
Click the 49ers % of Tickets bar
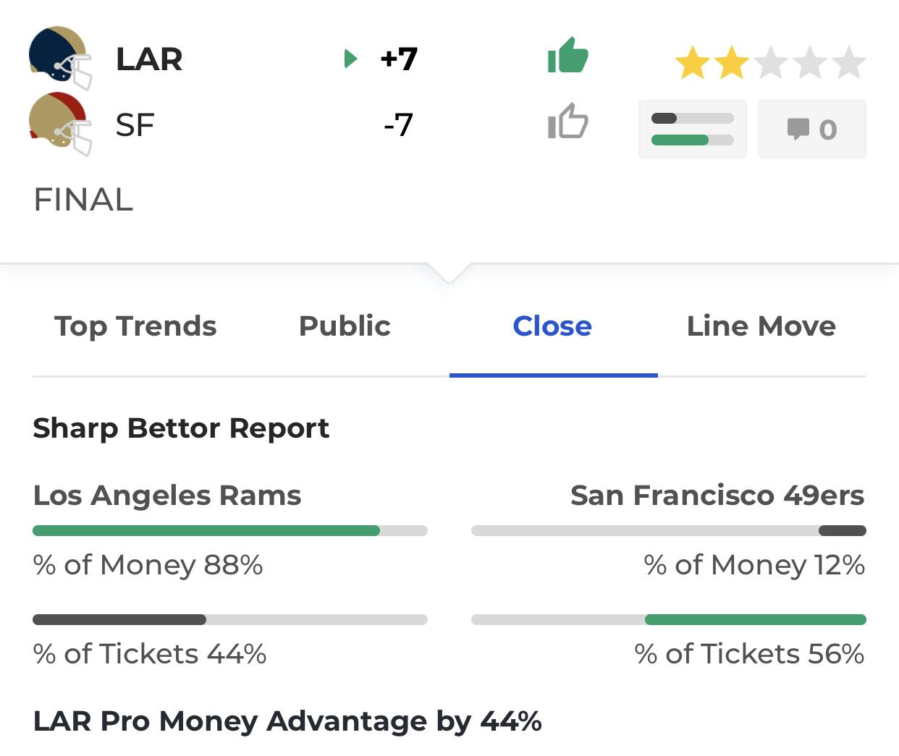[x=669, y=619]
